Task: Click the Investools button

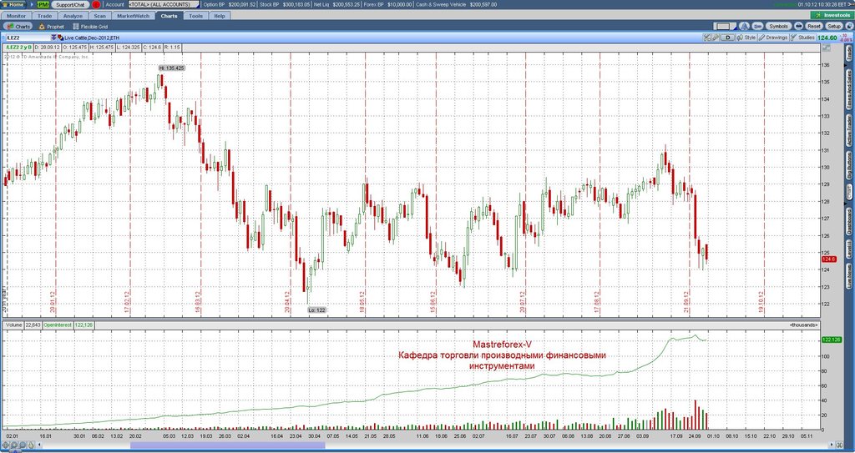Action: 832,15
